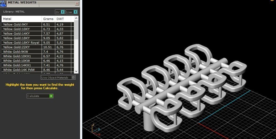
Task: Click the Metal Weights scale icon
Action: pyautogui.click(x=3, y=3)
